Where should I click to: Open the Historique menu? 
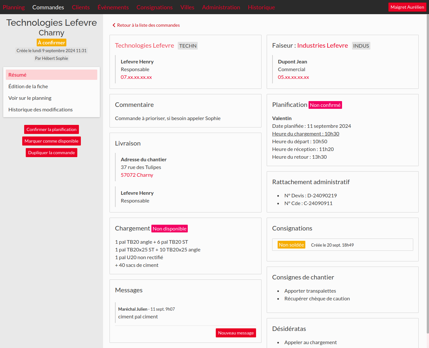261,7
